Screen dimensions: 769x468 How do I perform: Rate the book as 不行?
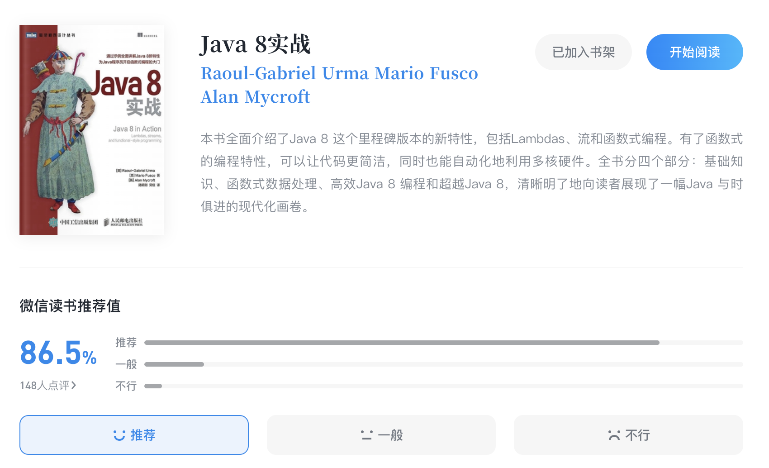pos(628,435)
